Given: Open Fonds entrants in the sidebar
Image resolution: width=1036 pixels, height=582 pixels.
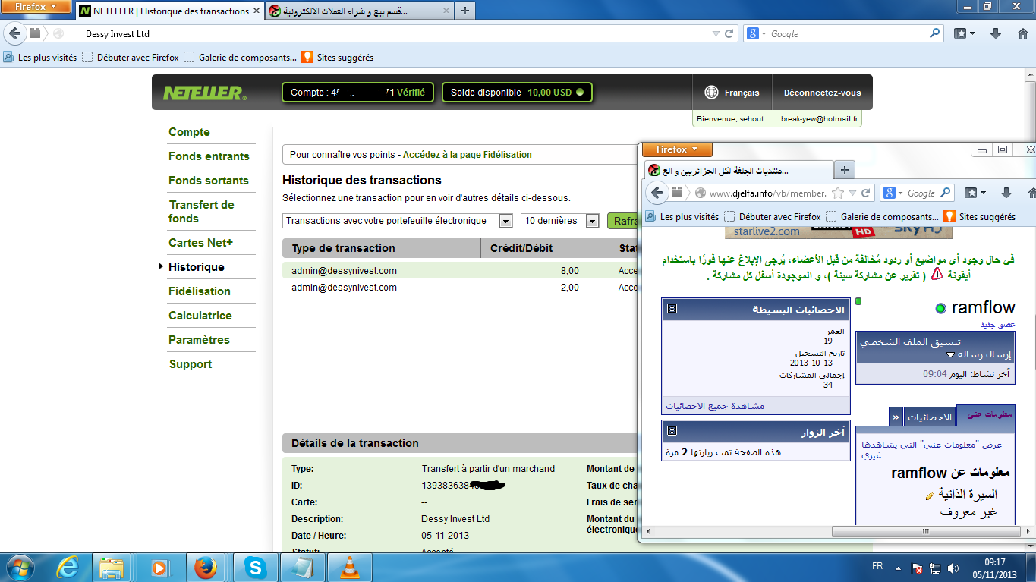Looking at the screenshot, I should (x=209, y=156).
